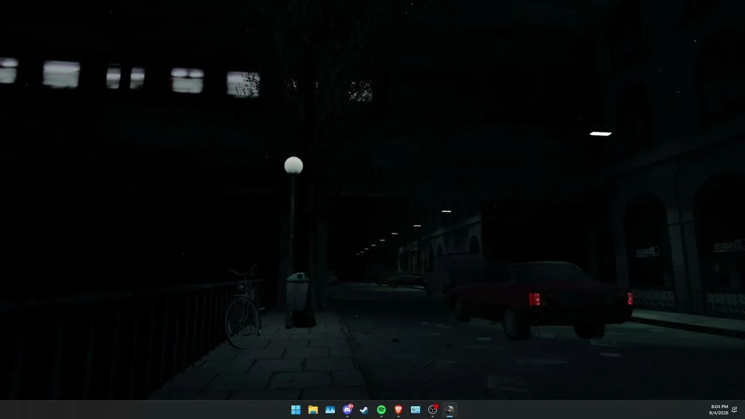Open the notification center bell icon
This screenshot has width=745, height=419.
735,410
